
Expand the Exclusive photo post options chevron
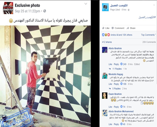click(x=86, y=4)
